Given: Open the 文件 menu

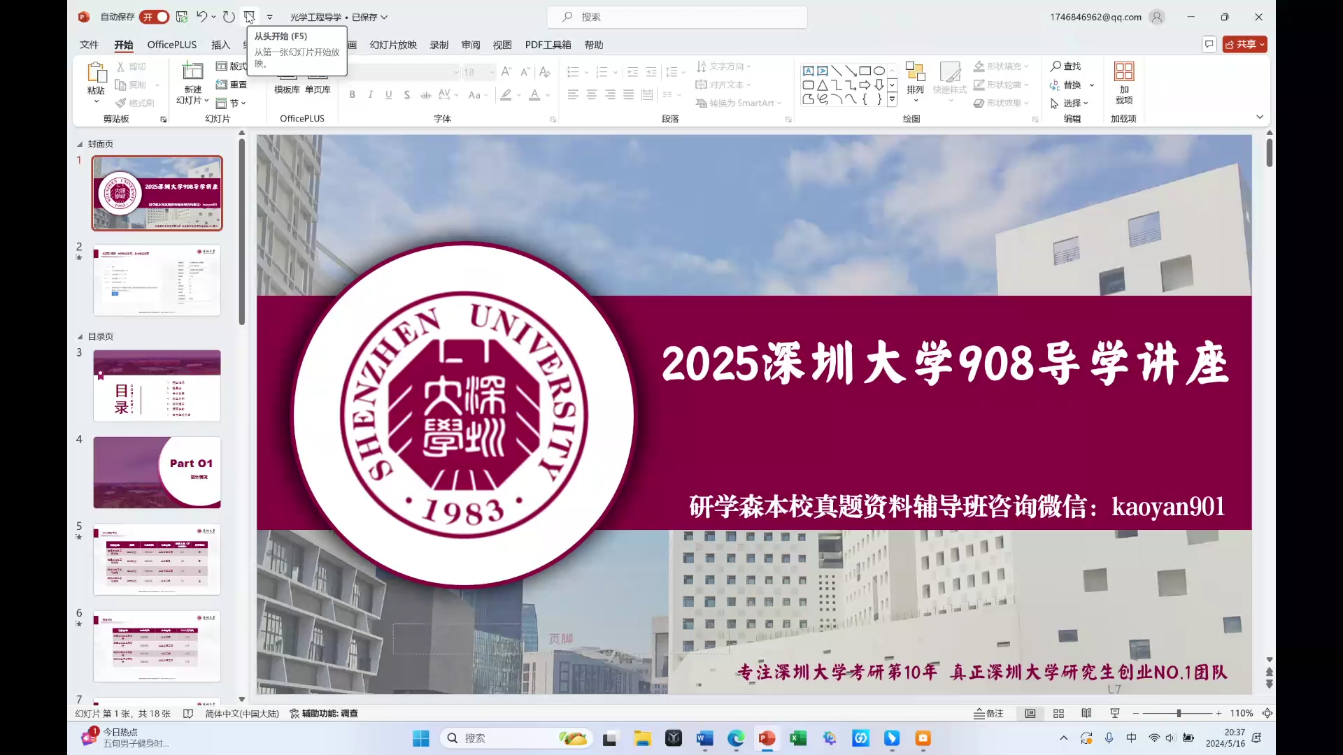Looking at the screenshot, I should tap(89, 45).
